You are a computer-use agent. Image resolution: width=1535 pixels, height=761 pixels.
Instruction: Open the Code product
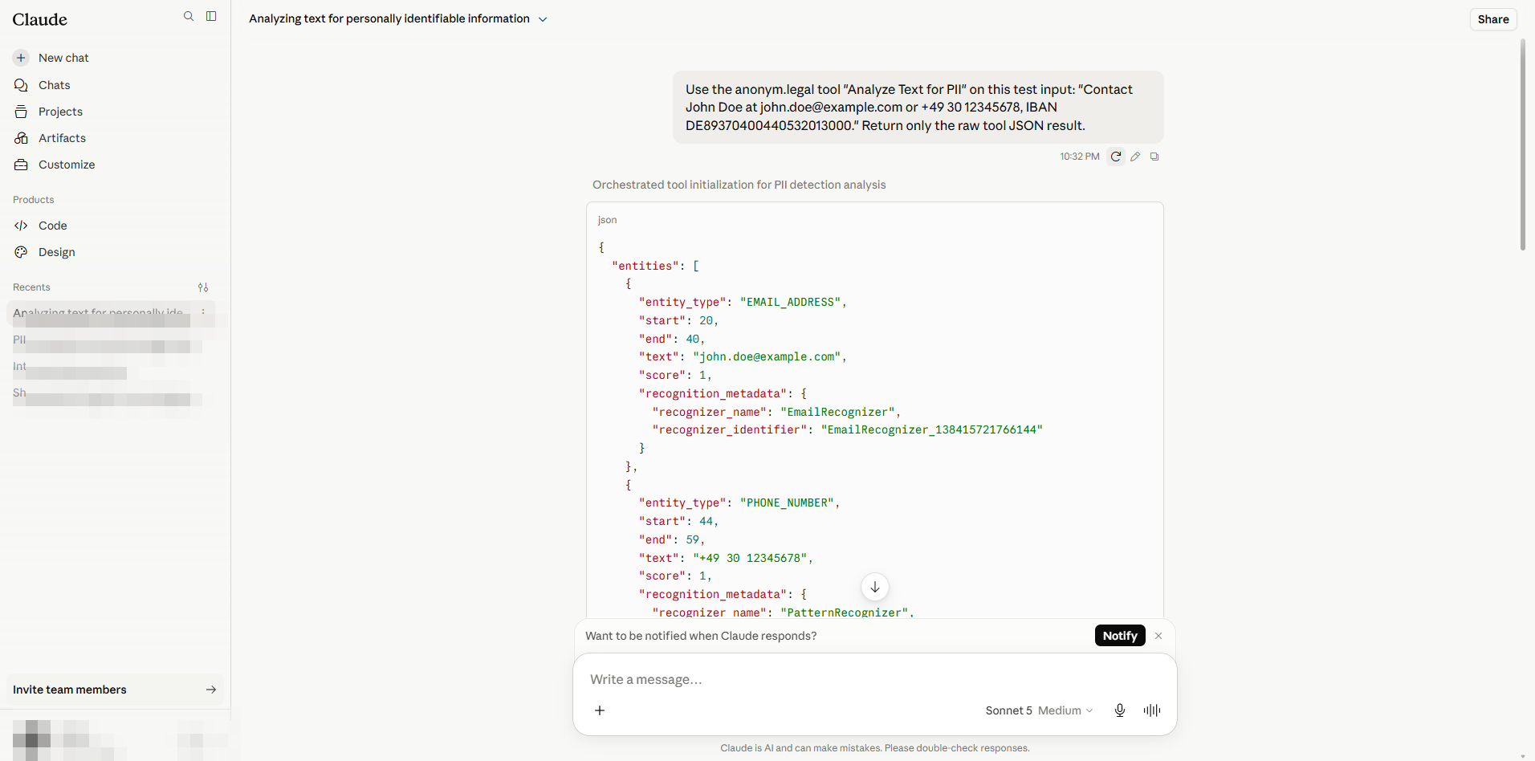pos(115,226)
